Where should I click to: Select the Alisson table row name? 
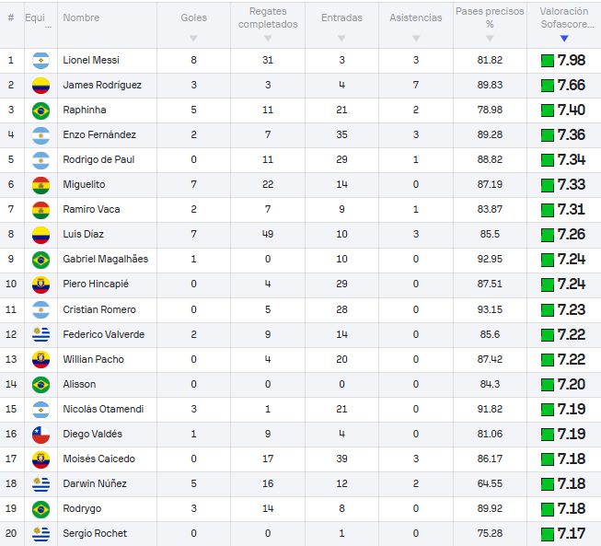click(x=79, y=384)
